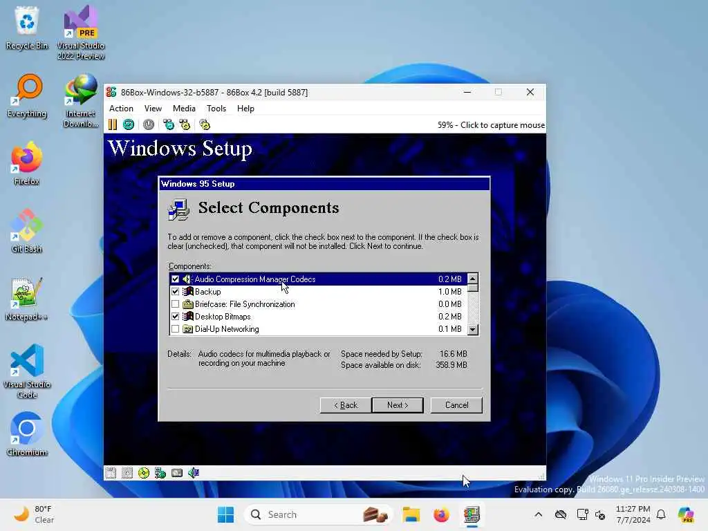708x531 pixels.
Task: Open File Explorer from the taskbar
Action: click(411, 514)
